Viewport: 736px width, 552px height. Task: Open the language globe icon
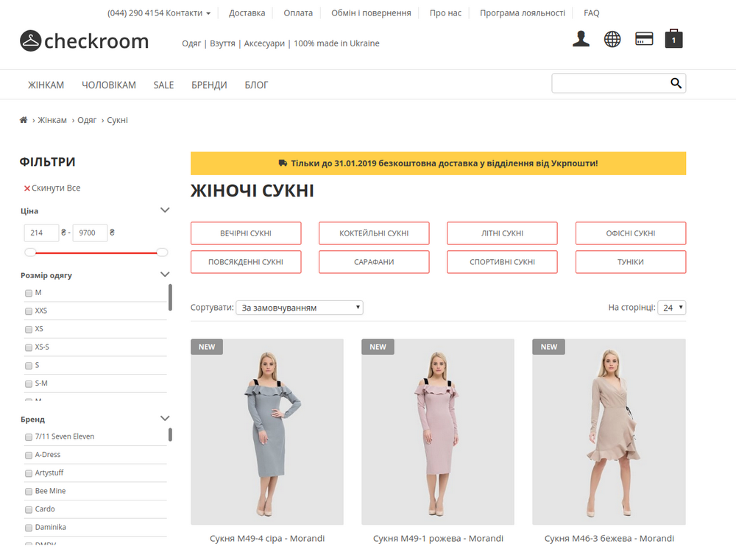[612, 39]
